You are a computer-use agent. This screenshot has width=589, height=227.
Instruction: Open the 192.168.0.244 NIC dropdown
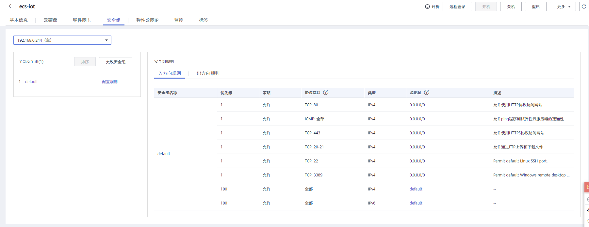pyautogui.click(x=62, y=40)
